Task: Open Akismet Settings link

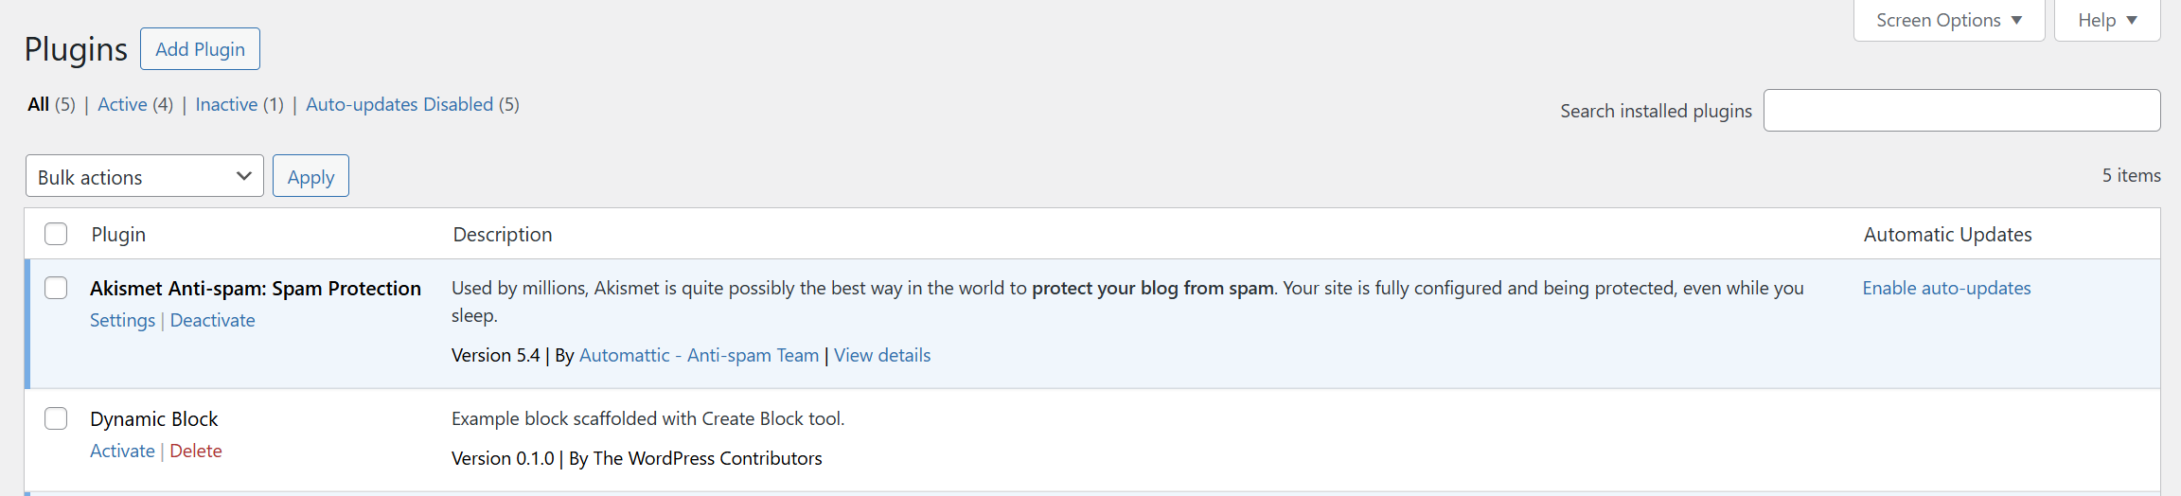Action: point(122,320)
